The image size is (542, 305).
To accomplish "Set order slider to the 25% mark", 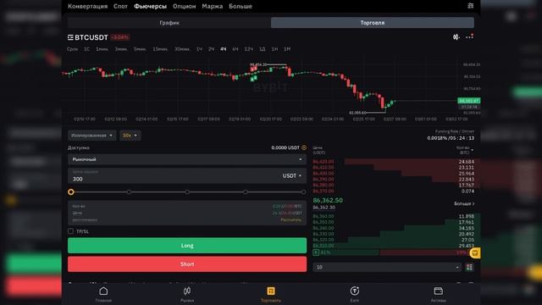I will (129, 192).
